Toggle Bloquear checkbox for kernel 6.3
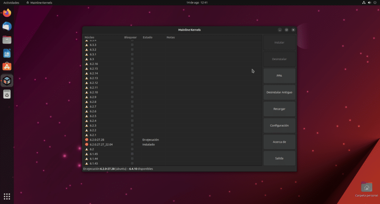This screenshot has width=380, height=204. point(132,59)
